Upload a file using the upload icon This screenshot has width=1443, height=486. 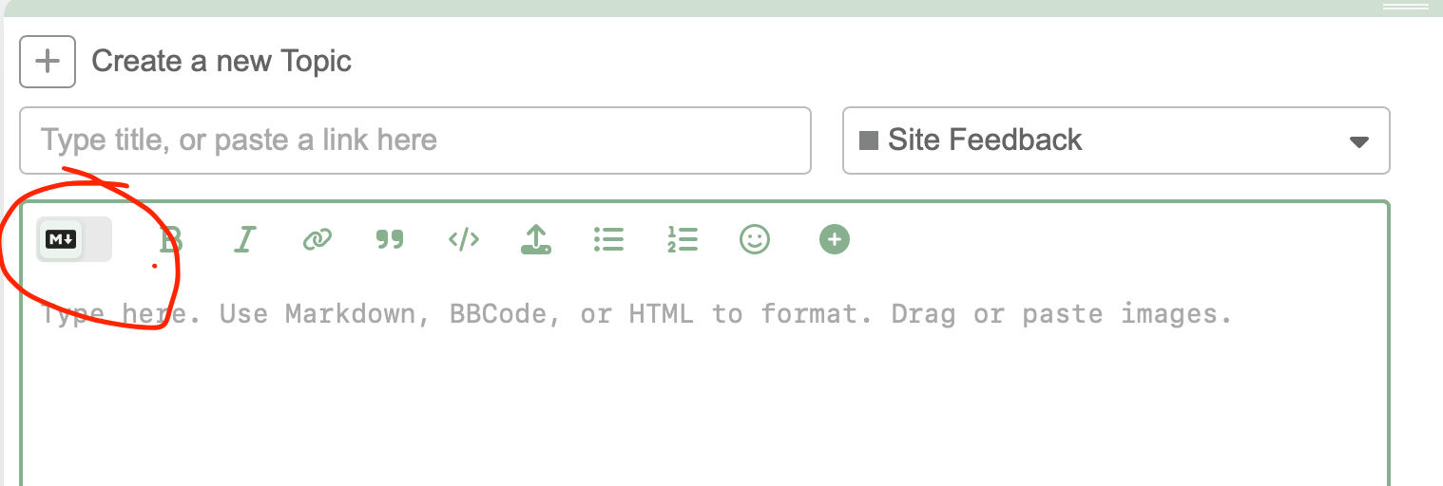[x=536, y=239]
